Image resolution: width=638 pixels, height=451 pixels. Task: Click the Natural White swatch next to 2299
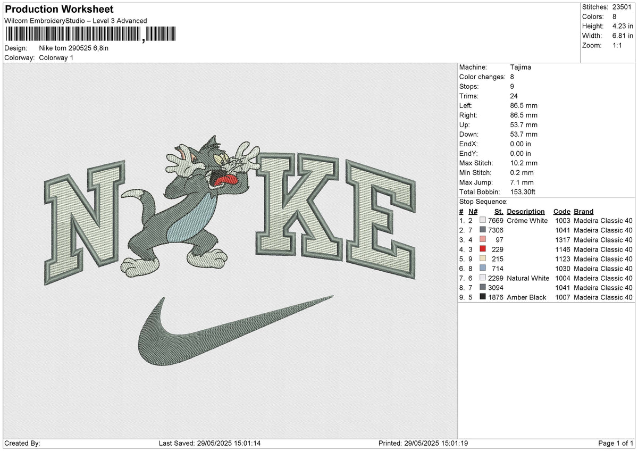coord(483,278)
